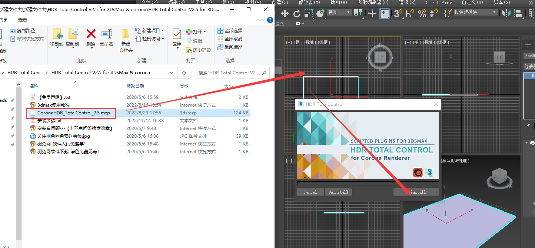Select the file 关注羽兔网免费送会员.jpg
Image resolution: width=535 pixels, height=248 pixels.
tap(63, 136)
